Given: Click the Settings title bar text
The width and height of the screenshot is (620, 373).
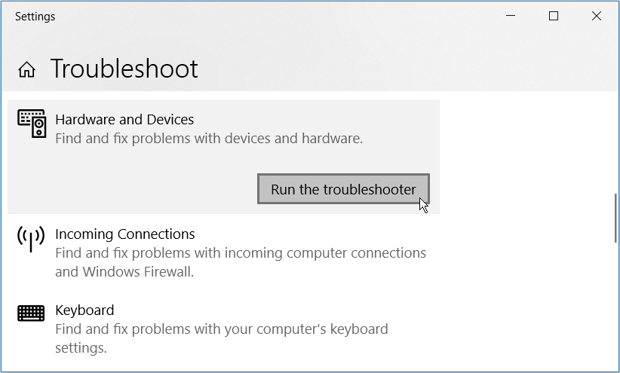Looking at the screenshot, I should 35,16.
